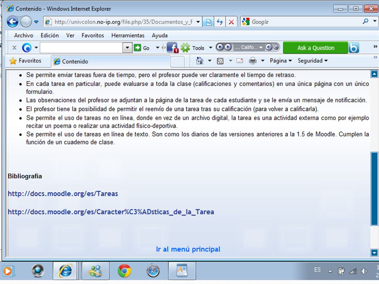The width and height of the screenshot is (379, 284).
Task: Open the Facebook notification icon
Action: (x=173, y=48)
